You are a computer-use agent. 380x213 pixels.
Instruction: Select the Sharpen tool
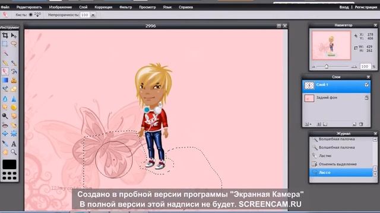[14, 99]
